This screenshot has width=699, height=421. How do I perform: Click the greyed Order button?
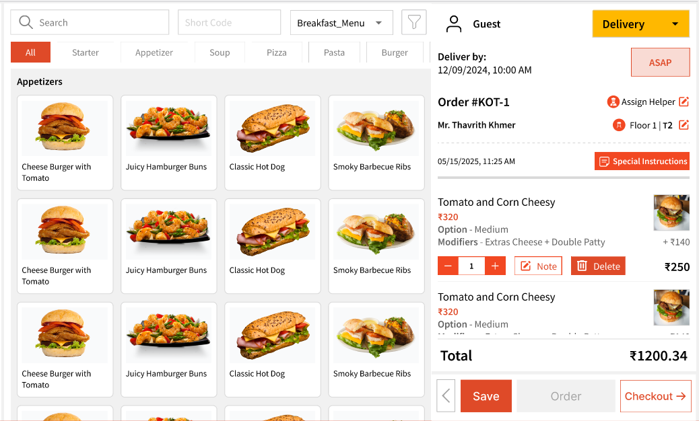566,396
